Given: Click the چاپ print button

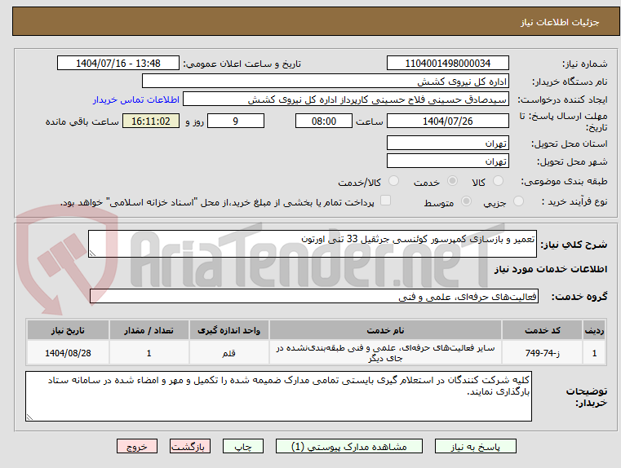Looking at the screenshot, I should pos(243,446).
